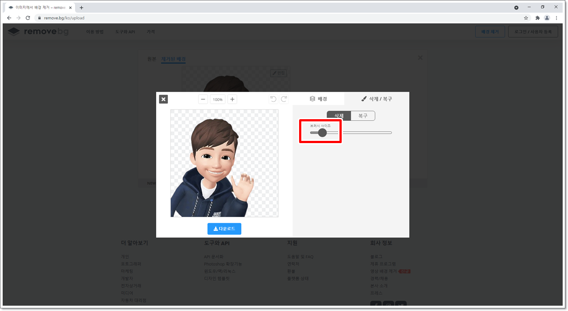Select the 삭제 erase mode
568x311 pixels.
(339, 116)
